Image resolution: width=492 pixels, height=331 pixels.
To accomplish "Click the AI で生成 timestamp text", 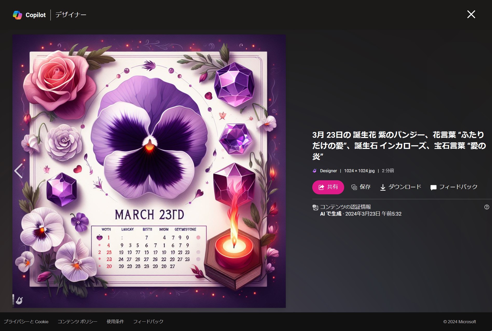I will tap(361, 214).
